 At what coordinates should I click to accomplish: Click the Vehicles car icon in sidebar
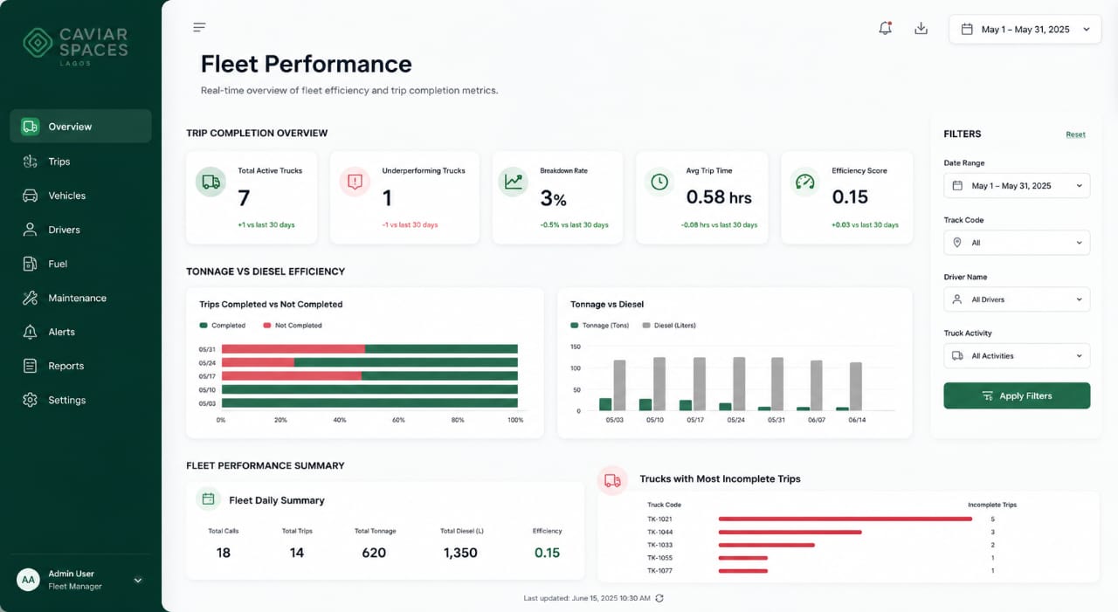[31, 196]
